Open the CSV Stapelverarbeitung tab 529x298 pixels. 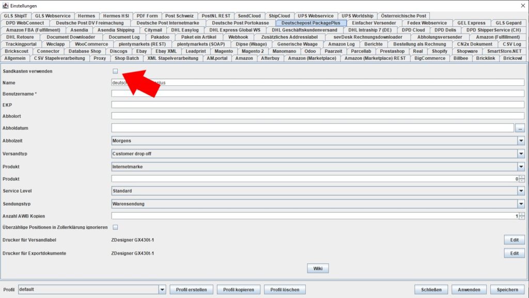59,58
